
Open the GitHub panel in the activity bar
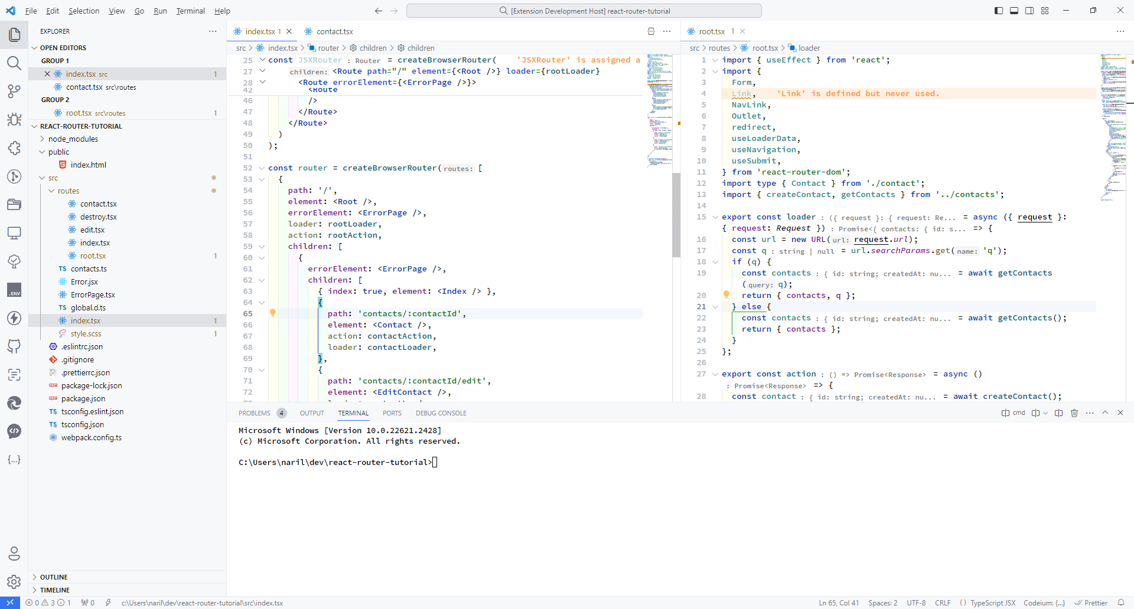pos(14,346)
